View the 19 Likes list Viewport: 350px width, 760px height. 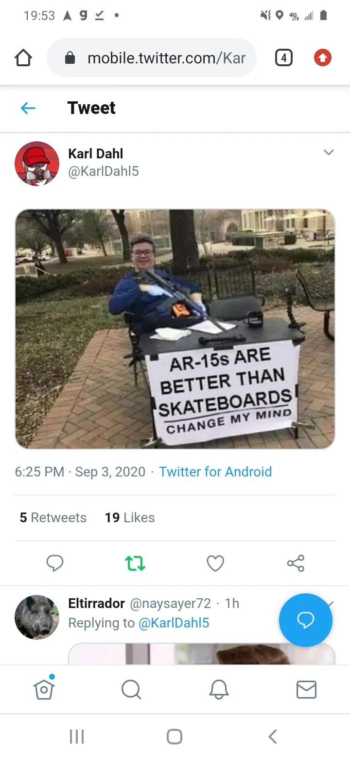130,517
